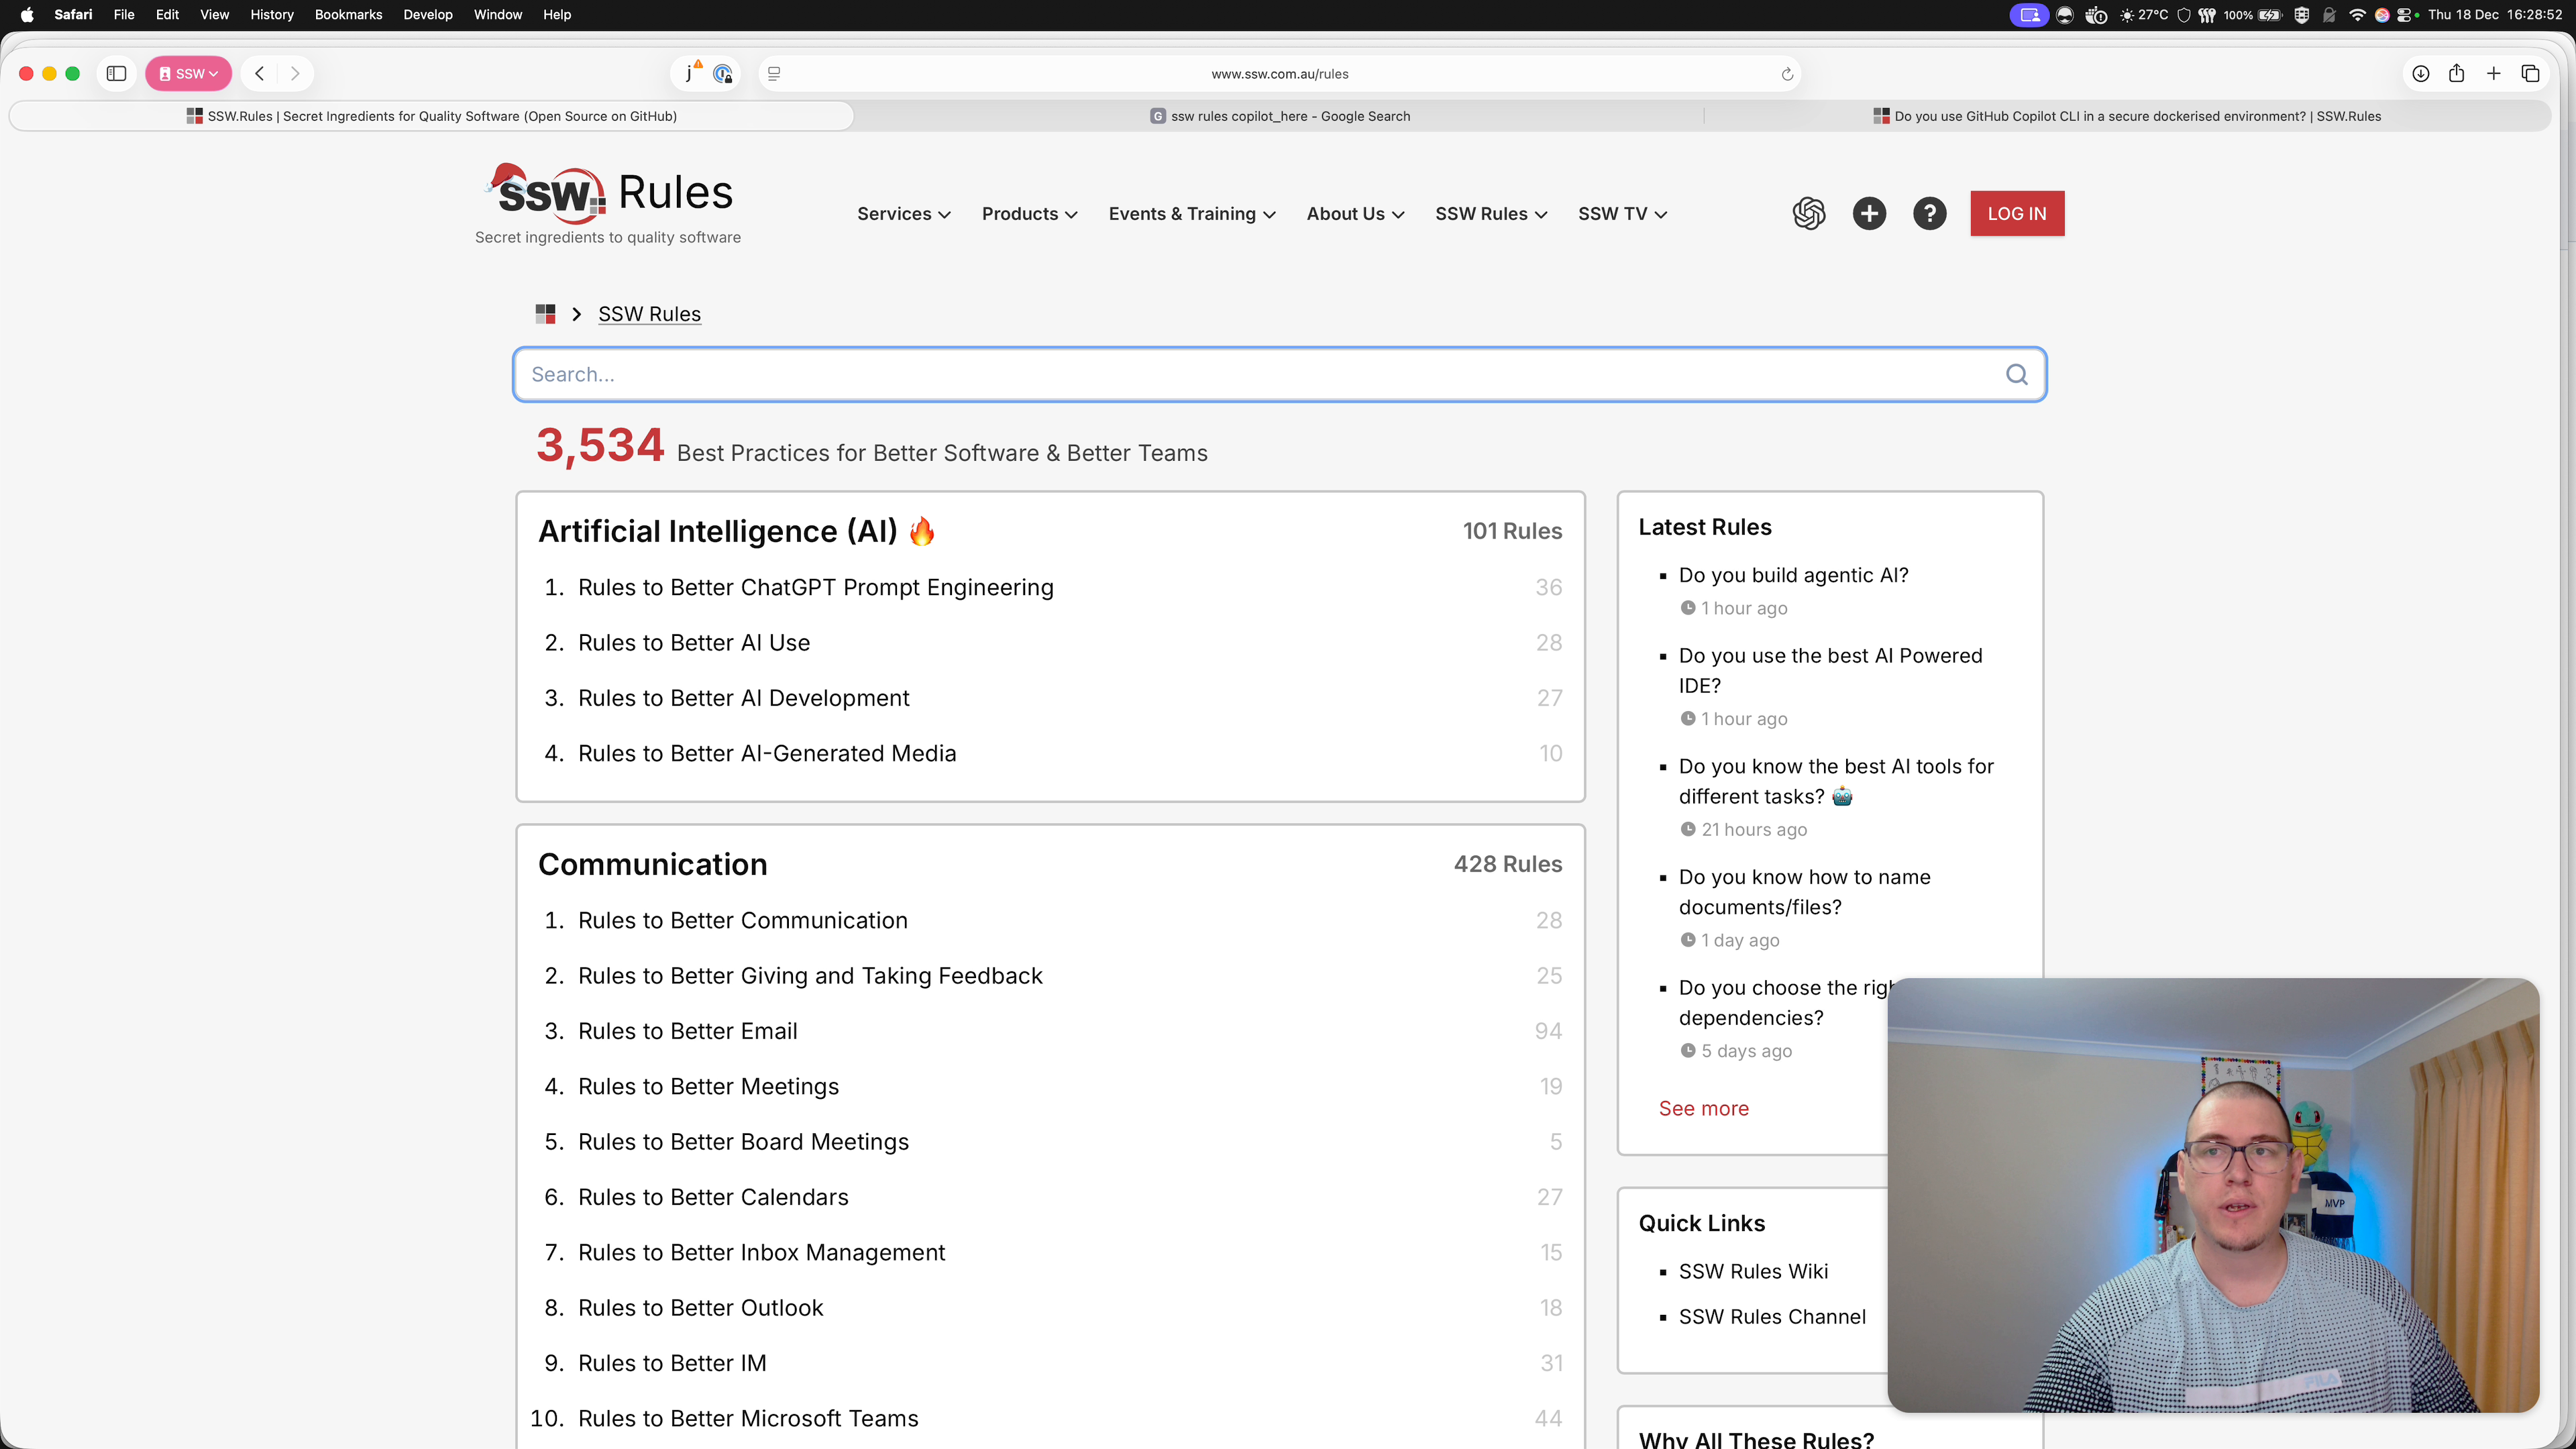
Task: Click the Wi-Fi icon in menu bar
Action: coord(2357,15)
